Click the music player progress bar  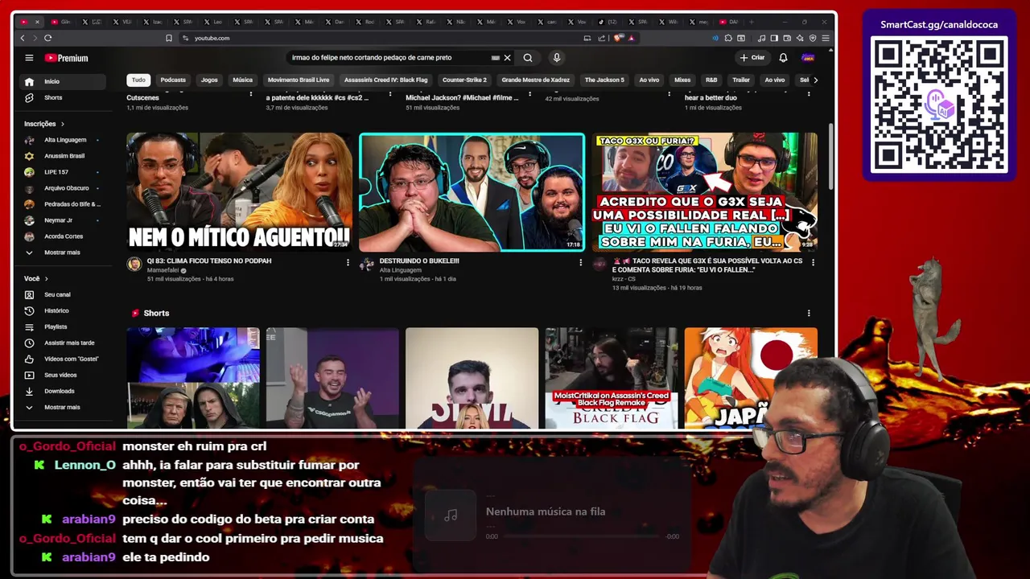click(x=583, y=536)
